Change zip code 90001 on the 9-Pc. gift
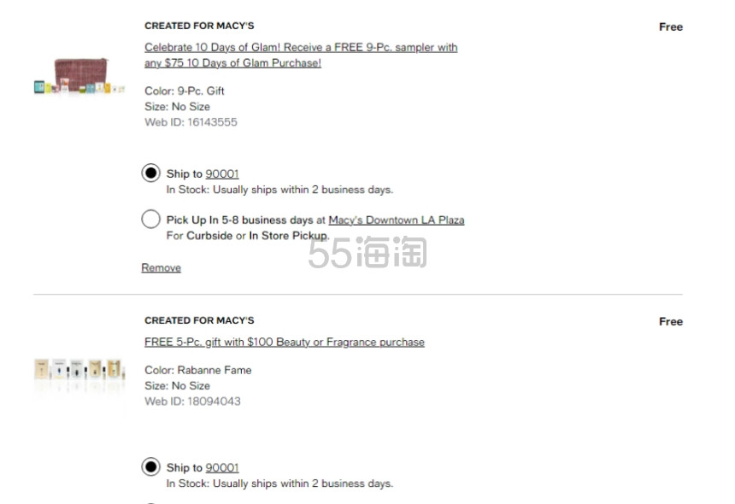 pyautogui.click(x=222, y=173)
